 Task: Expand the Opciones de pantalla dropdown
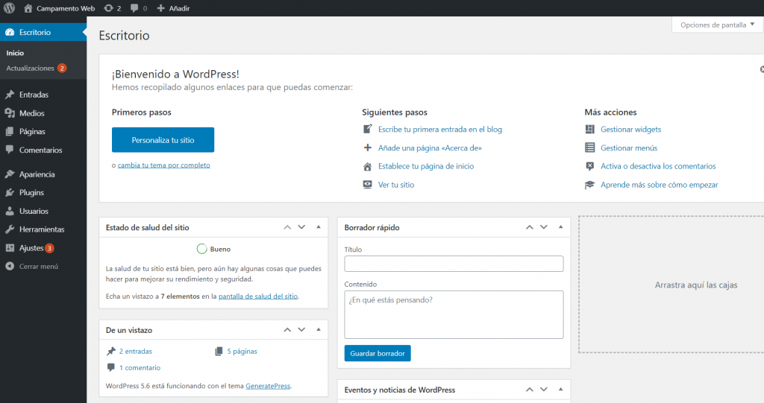[x=717, y=25]
